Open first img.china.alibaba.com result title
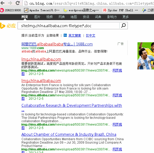The height and width of the screenshot is (153, 154). click(x=41, y=59)
